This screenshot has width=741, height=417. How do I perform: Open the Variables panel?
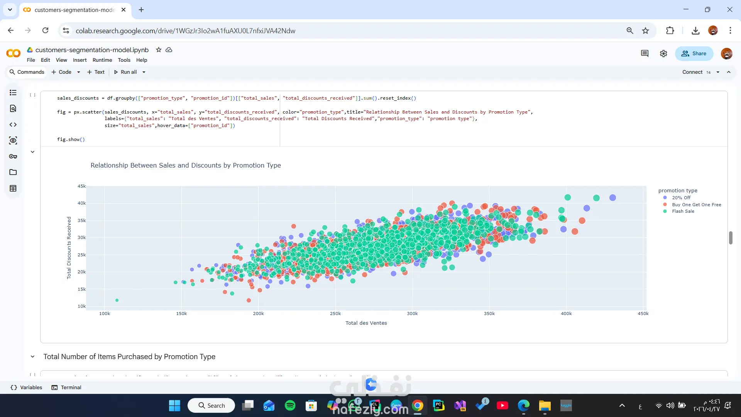(27, 388)
